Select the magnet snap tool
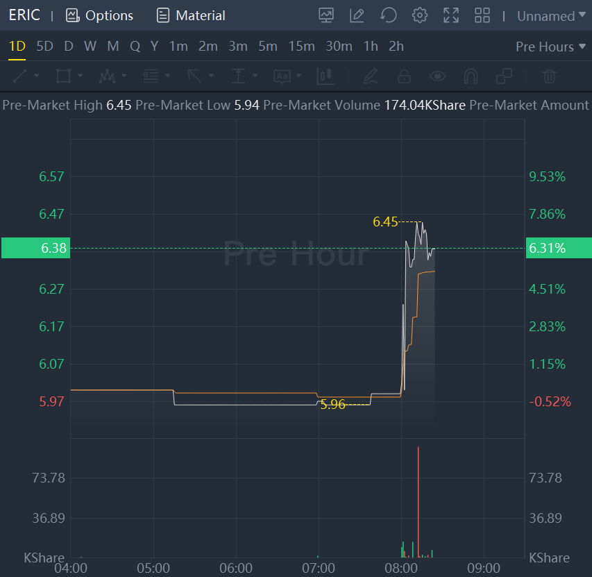Image resolution: width=592 pixels, height=577 pixels. pyautogui.click(x=471, y=76)
